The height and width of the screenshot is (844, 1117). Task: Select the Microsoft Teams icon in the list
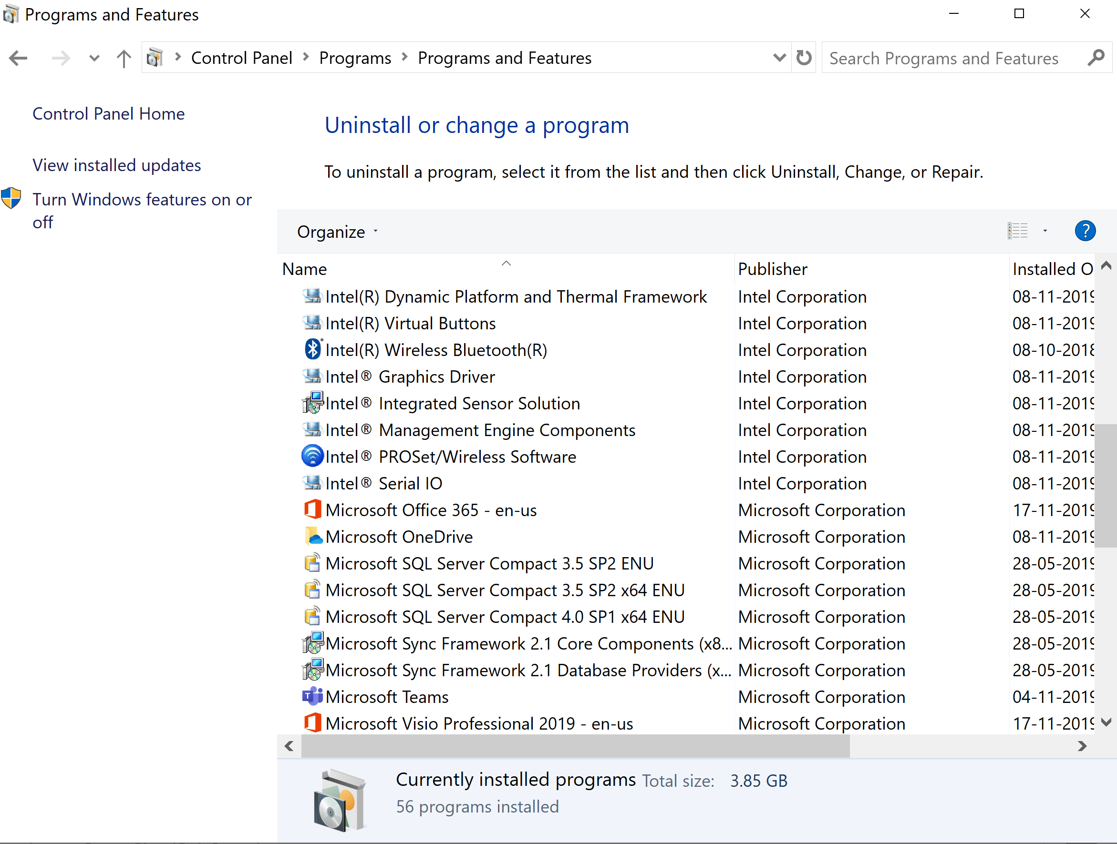point(312,697)
